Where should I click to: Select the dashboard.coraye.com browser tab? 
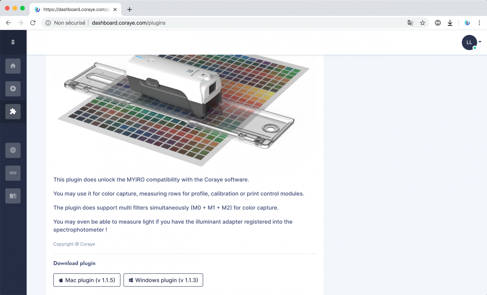pos(75,10)
